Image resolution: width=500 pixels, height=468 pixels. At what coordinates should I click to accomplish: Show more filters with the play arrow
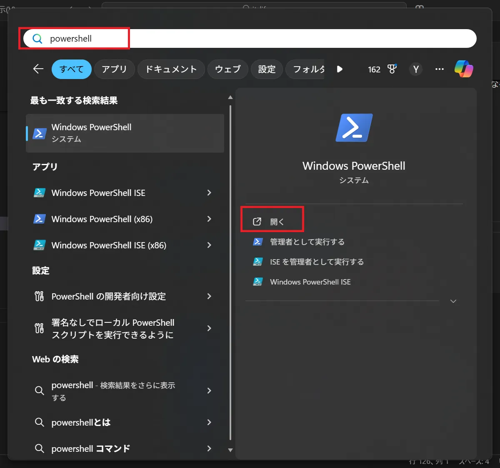click(340, 69)
